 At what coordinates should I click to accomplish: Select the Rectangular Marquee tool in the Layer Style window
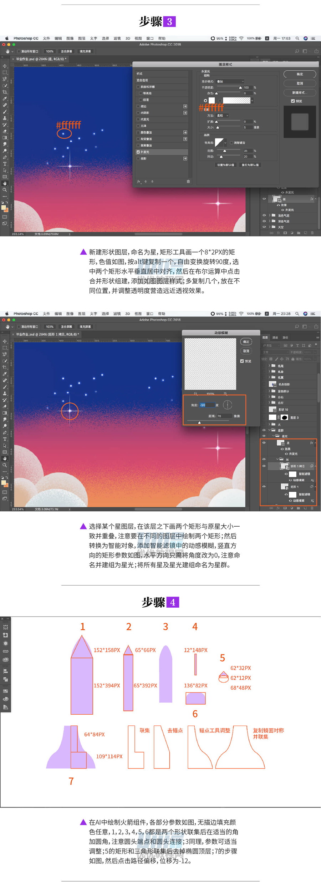point(5,72)
